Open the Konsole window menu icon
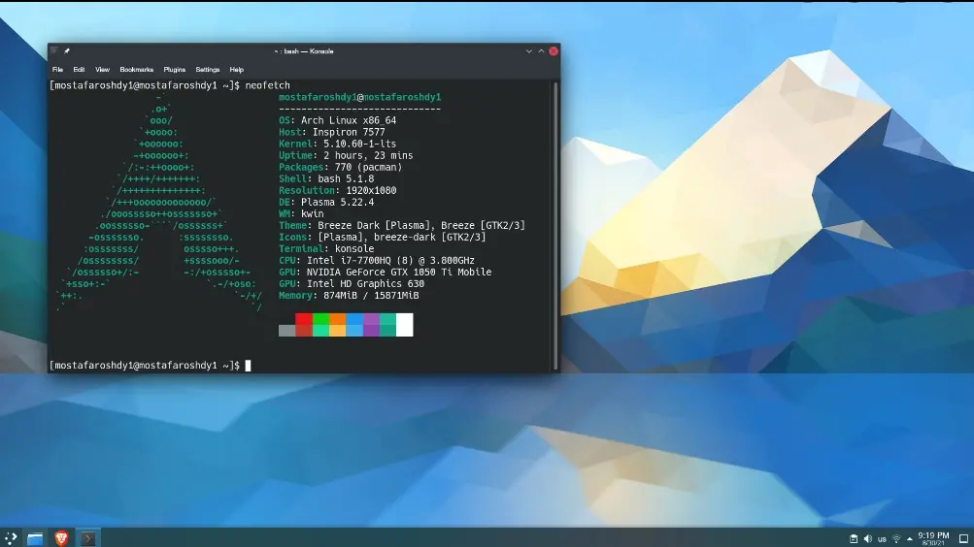 click(54, 50)
